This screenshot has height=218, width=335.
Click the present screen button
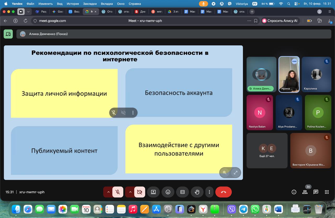153,192
